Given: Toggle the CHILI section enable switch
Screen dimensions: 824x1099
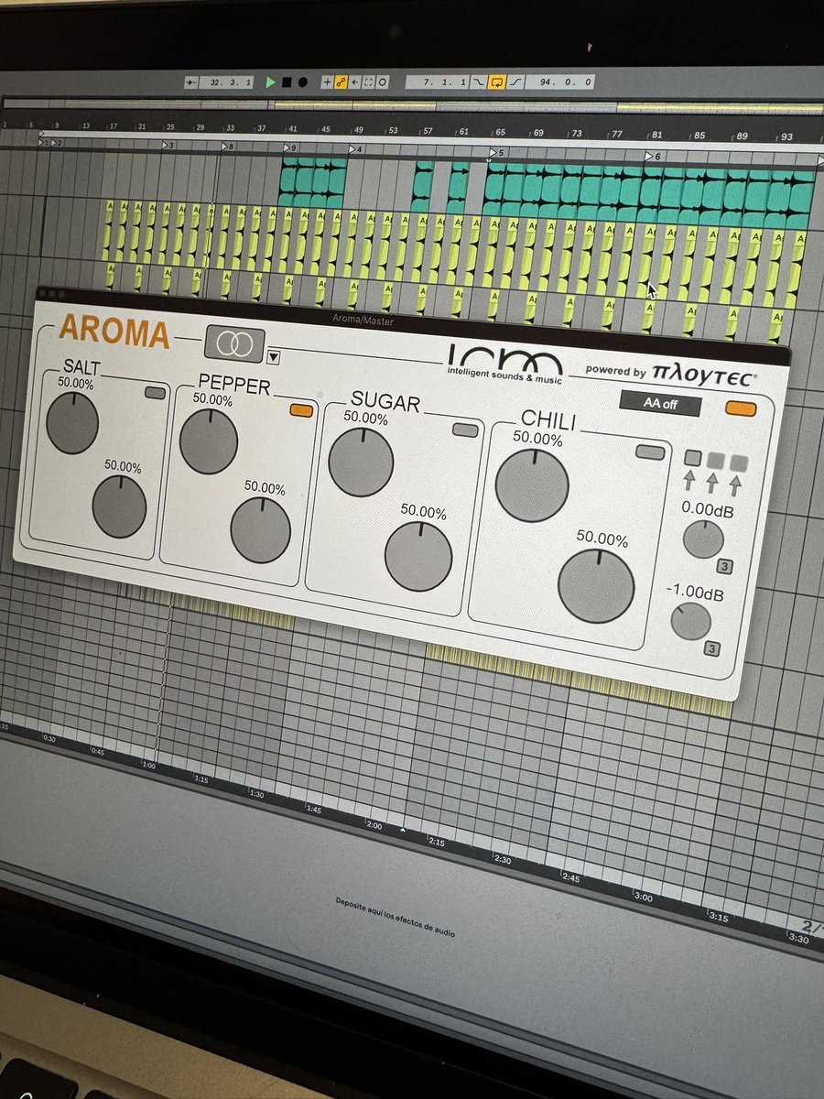Looking at the screenshot, I should [650, 452].
